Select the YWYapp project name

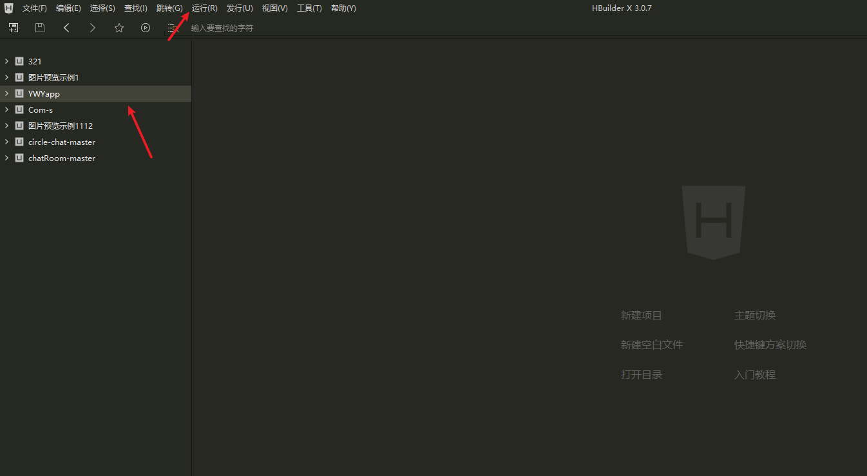44,93
